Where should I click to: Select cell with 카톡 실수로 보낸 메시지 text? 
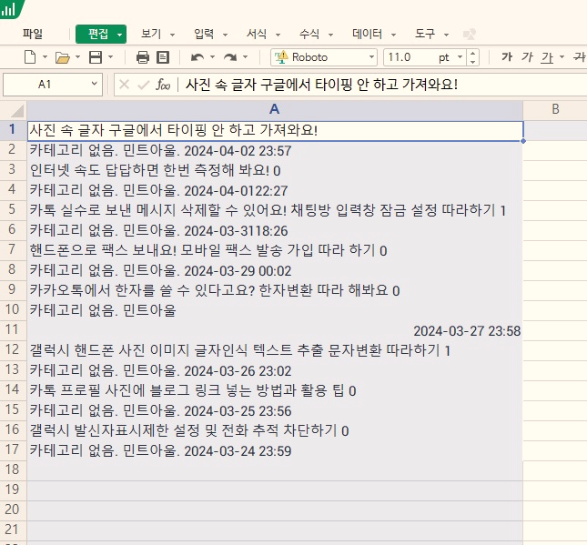point(275,210)
